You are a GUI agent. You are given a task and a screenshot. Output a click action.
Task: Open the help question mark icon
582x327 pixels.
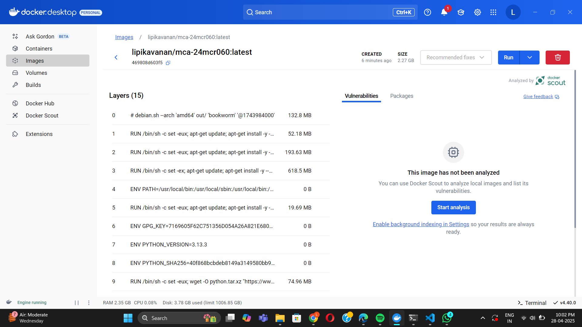(427, 12)
